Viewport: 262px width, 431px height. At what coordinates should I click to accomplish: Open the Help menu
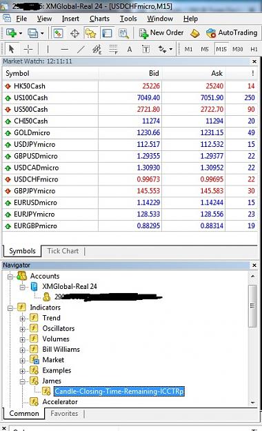tap(190, 19)
